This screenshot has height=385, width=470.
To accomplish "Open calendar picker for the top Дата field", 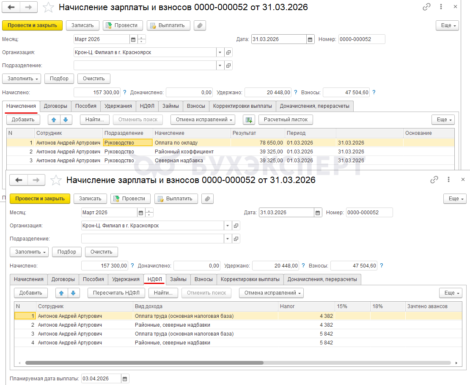I will tap(311, 39).
